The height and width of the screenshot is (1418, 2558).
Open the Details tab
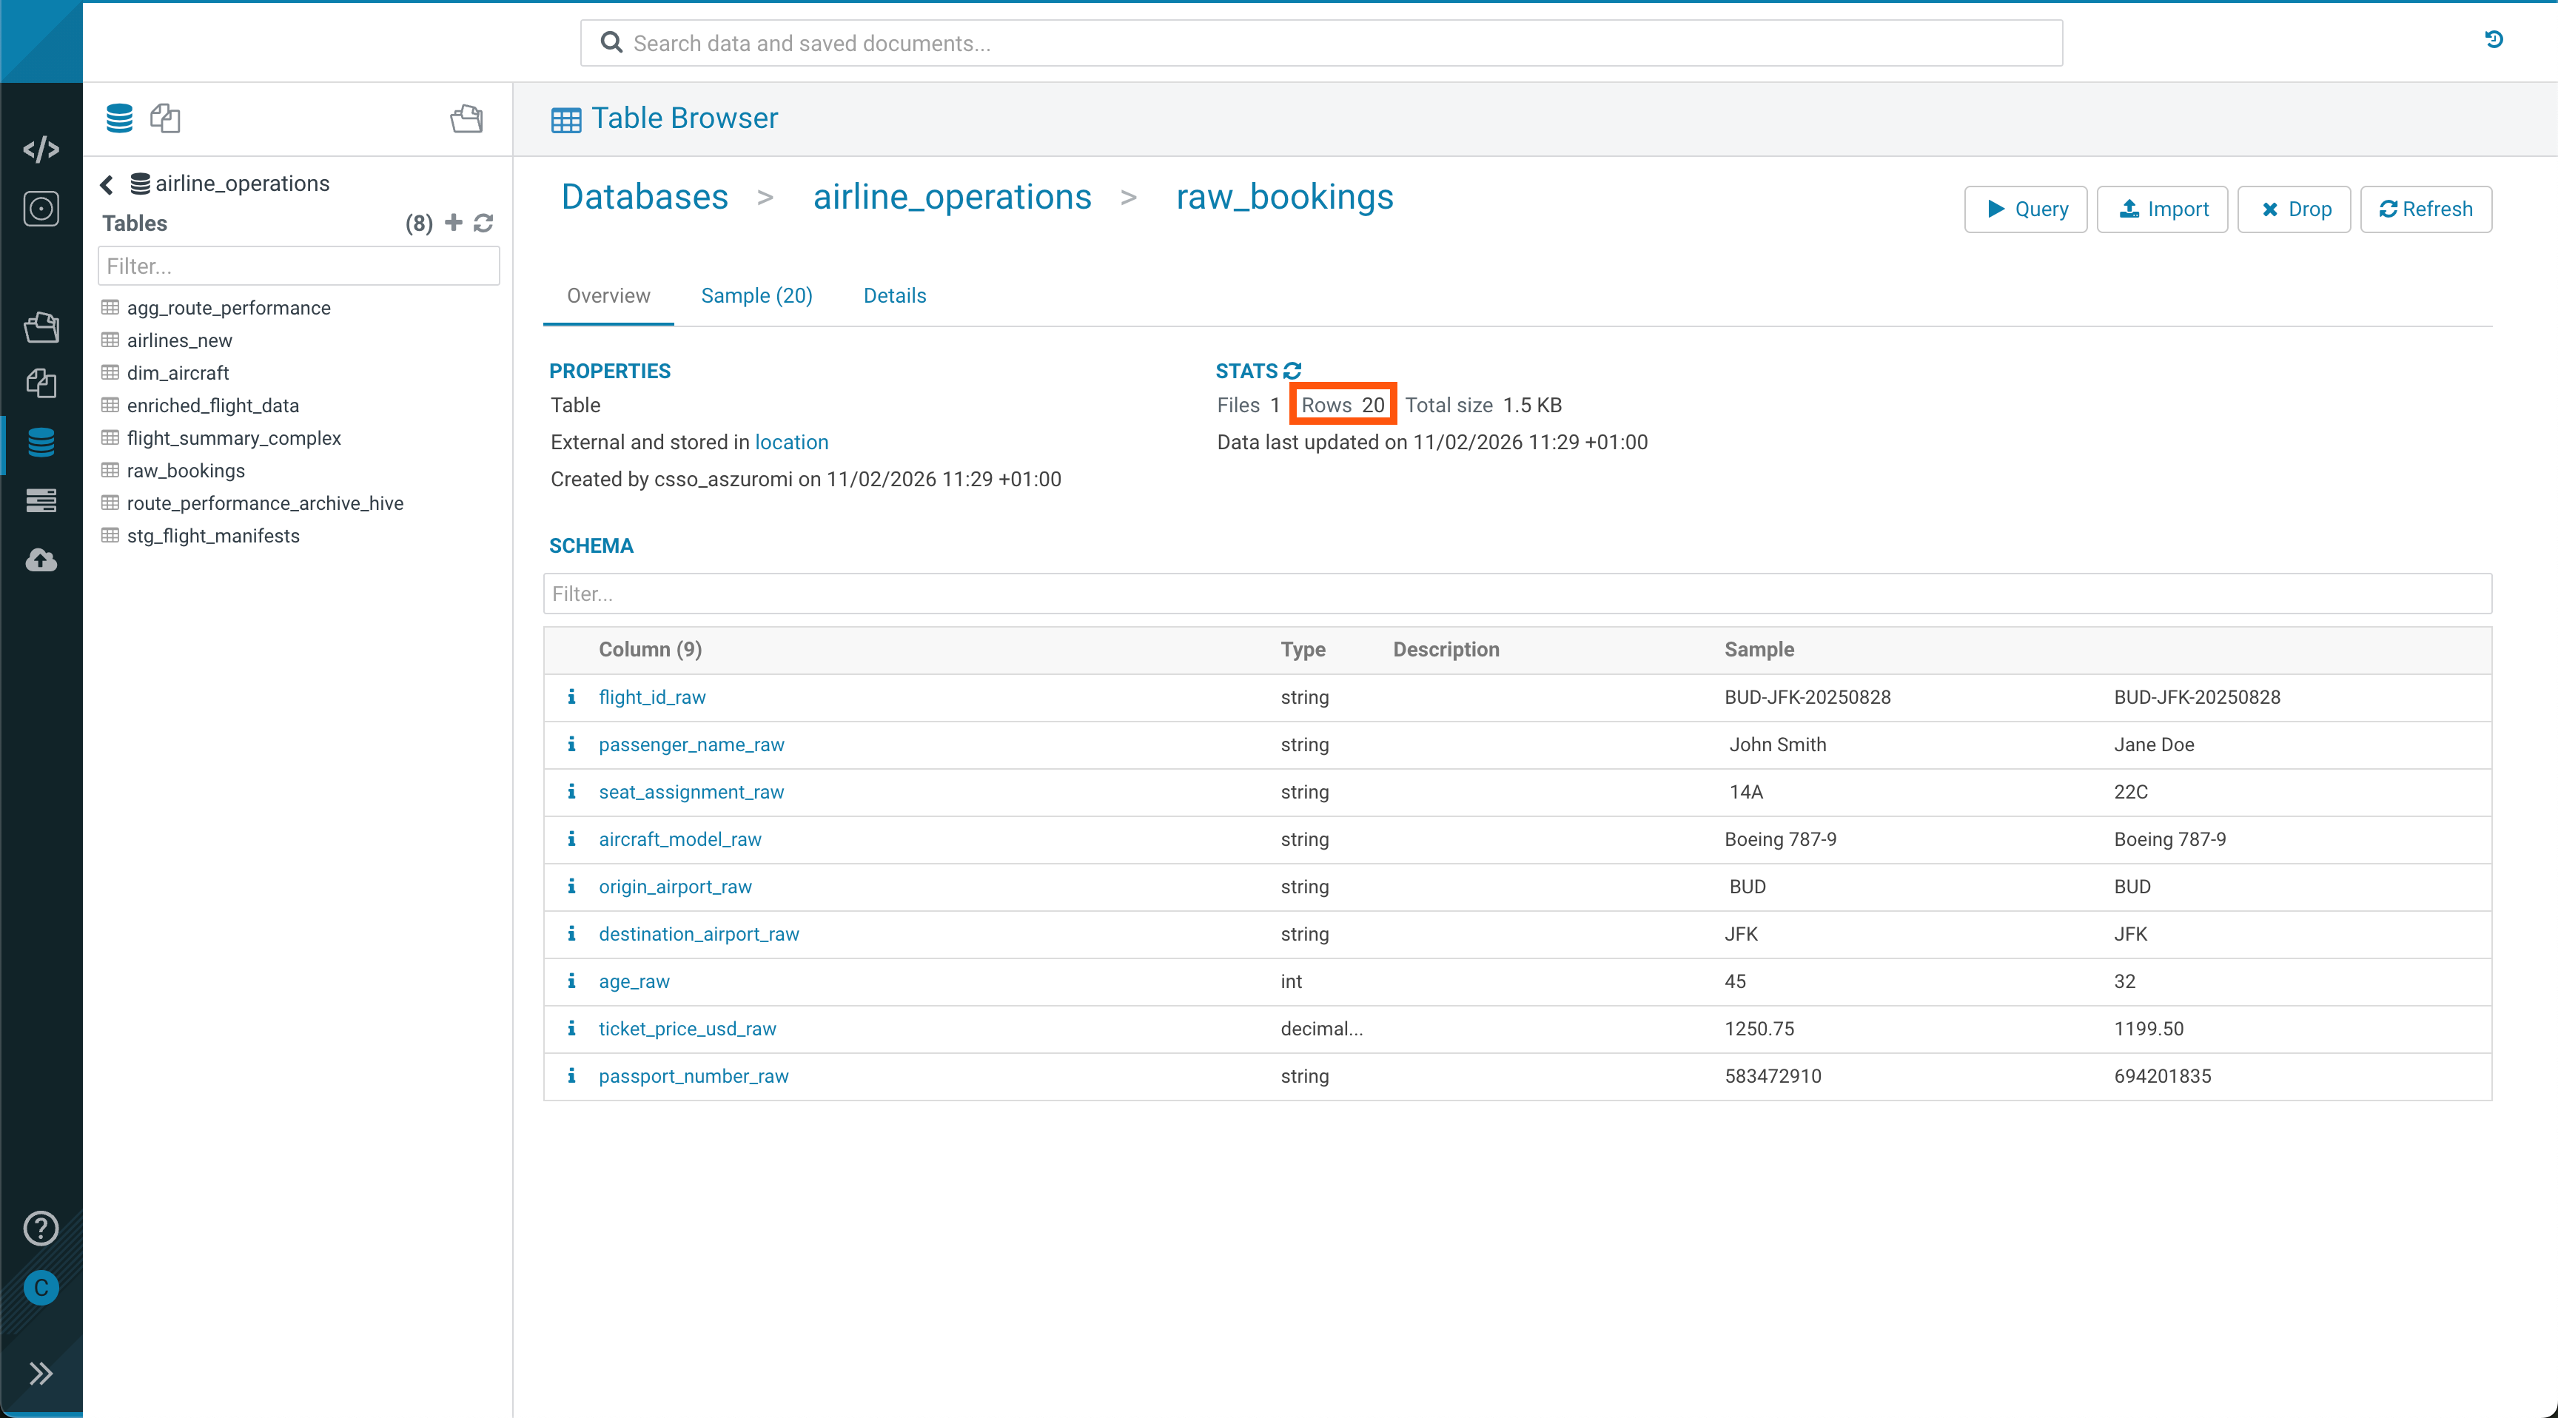893,296
